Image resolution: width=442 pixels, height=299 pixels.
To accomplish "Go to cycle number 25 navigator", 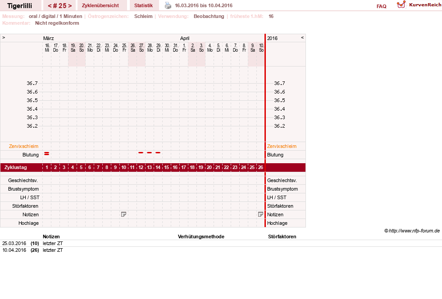I will 60,6.
